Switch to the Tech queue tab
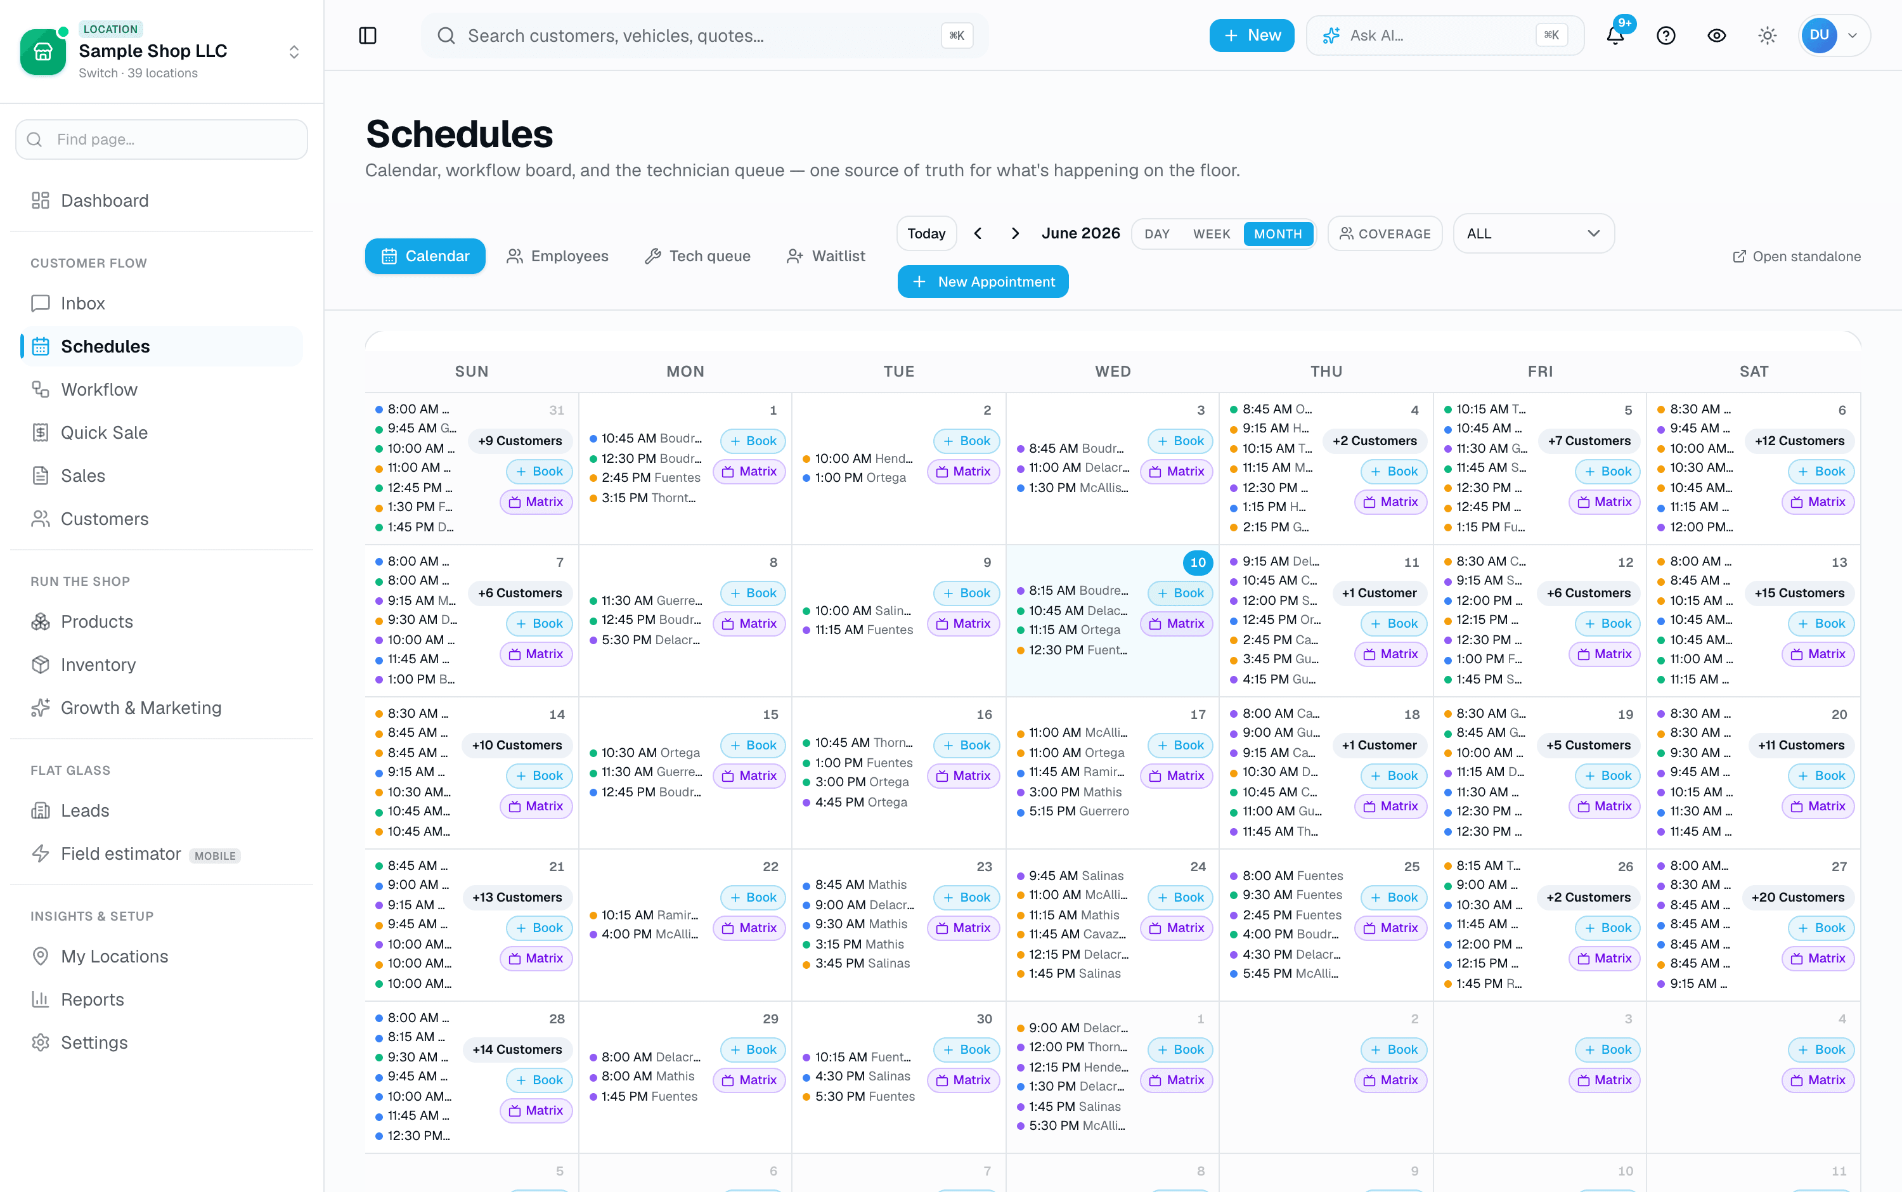The image size is (1902, 1192). click(x=697, y=256)
